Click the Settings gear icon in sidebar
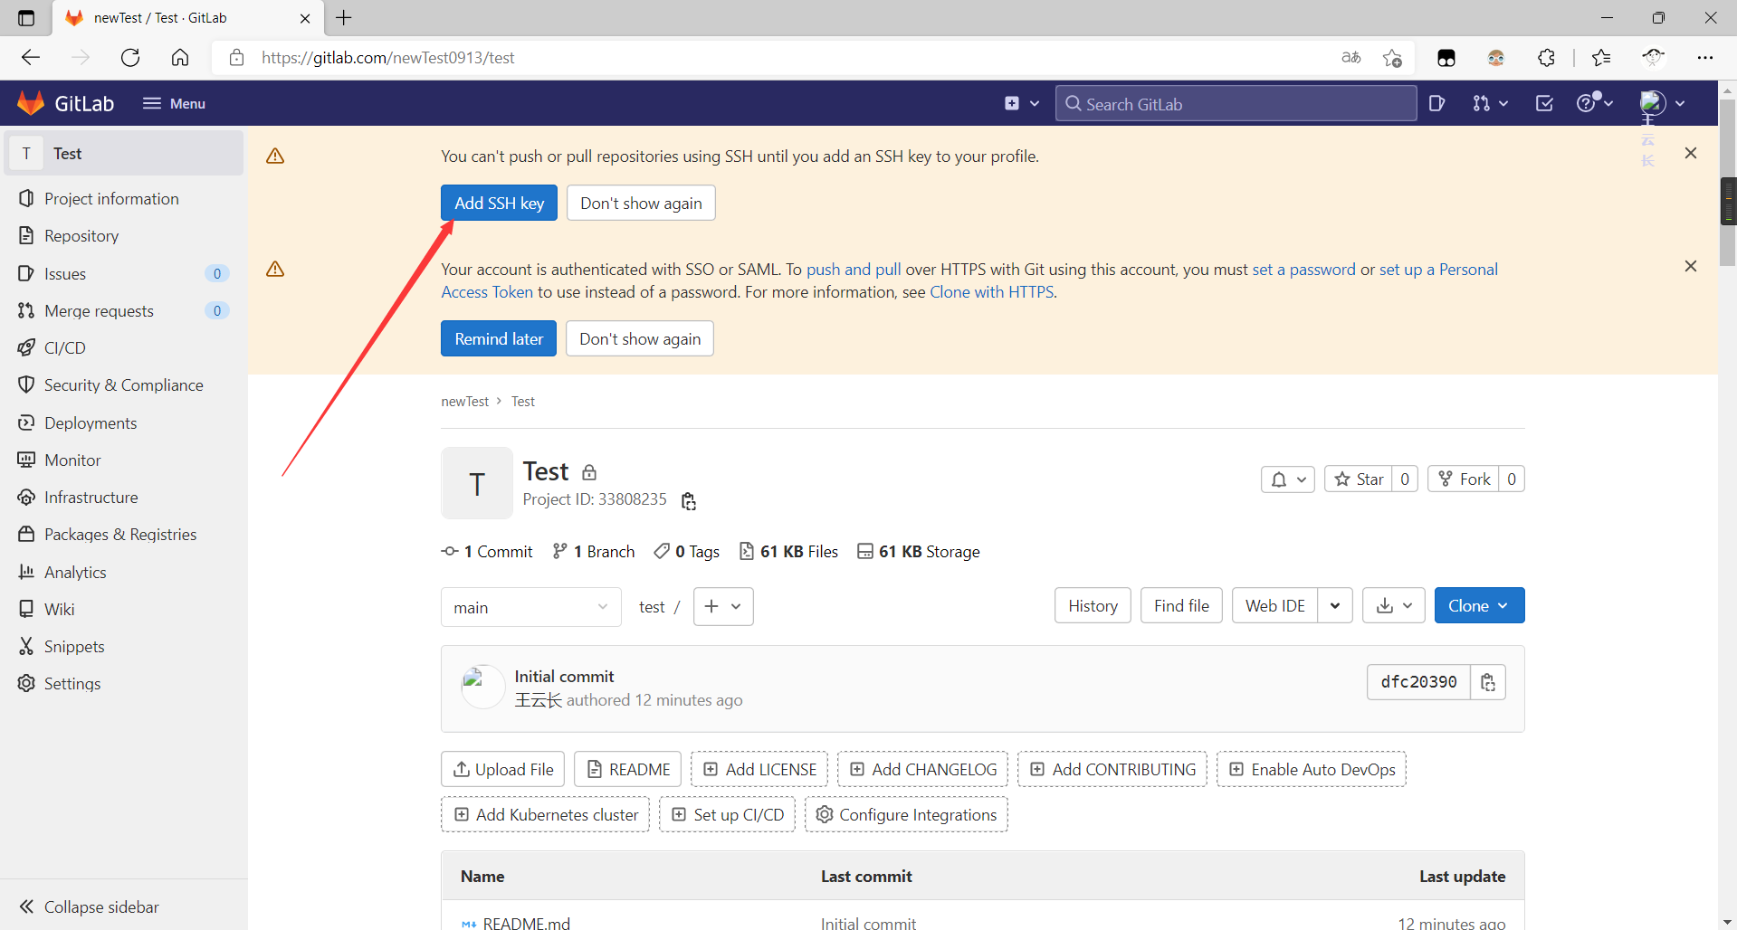 pyautogui.click(x=26, y=683)
